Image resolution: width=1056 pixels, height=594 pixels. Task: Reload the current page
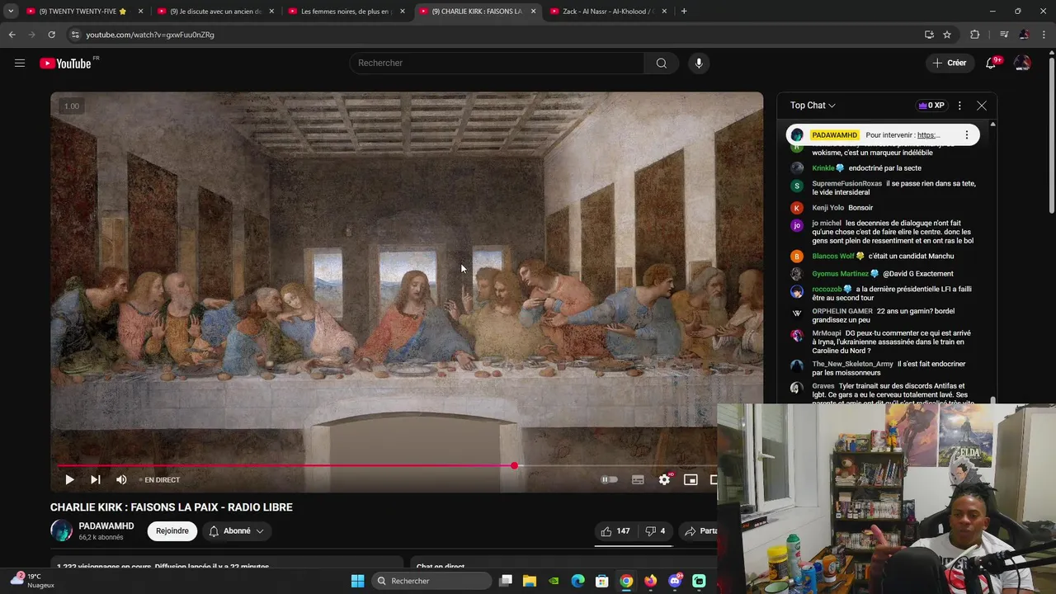pyautogui.click(x=51, y=35)
